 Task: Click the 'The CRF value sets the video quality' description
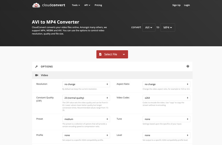[x=85, y=106]
